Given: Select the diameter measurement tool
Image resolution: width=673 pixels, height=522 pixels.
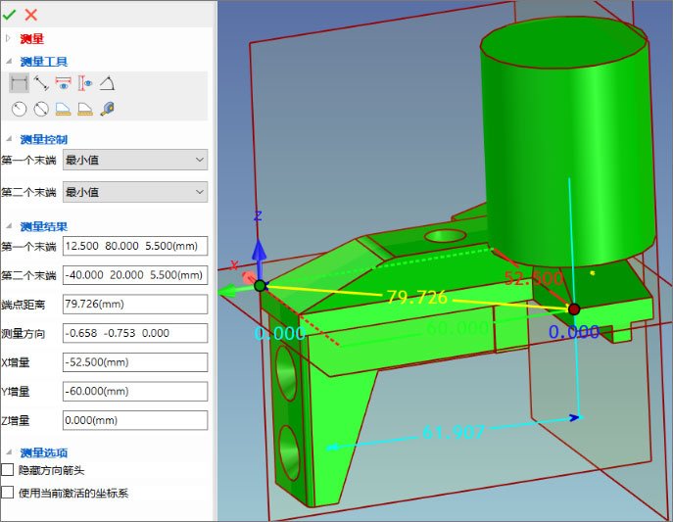Looking at the screenshot, I should [x=41, y=109].
